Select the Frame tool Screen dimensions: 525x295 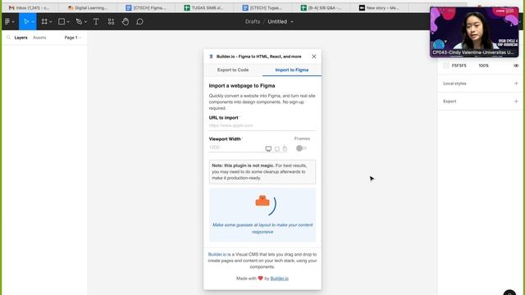44,22
